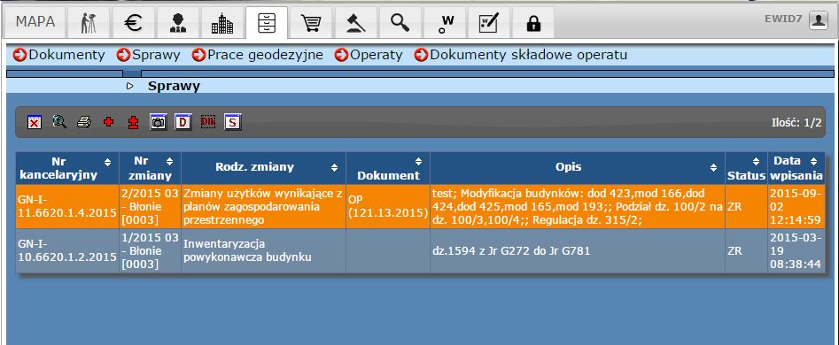This screenshot has width=839, height=345.
Task: Open the shopping cart tab
Action: tap(310, 23)
